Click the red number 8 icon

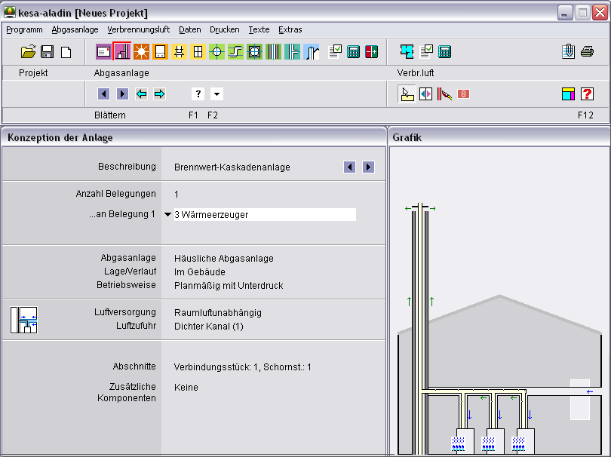(464, 94)
